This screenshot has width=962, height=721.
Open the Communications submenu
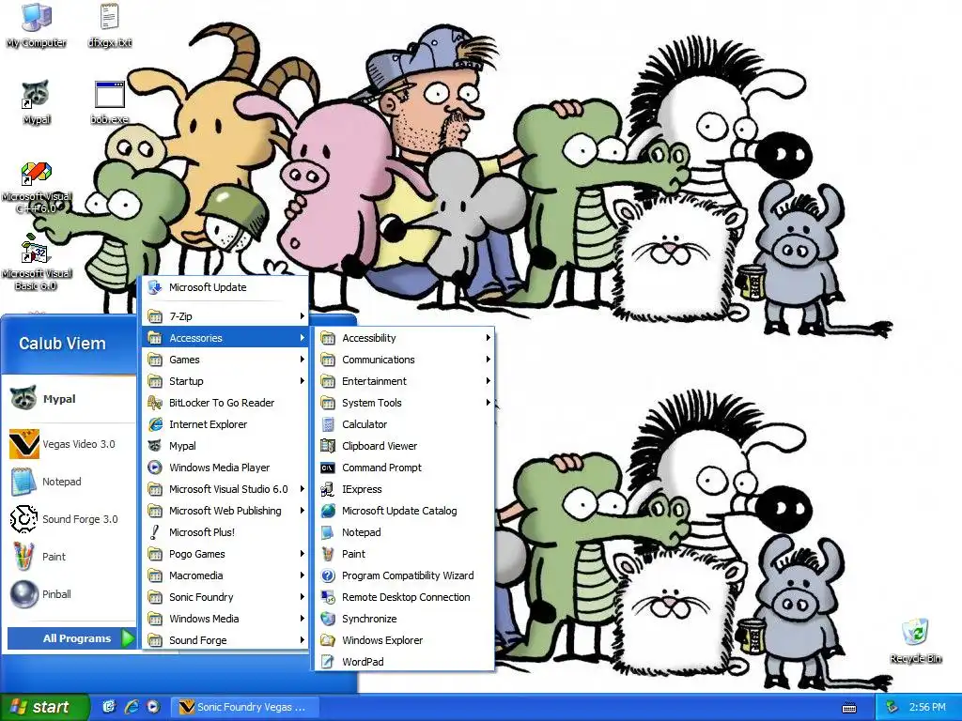coord(405,360)
